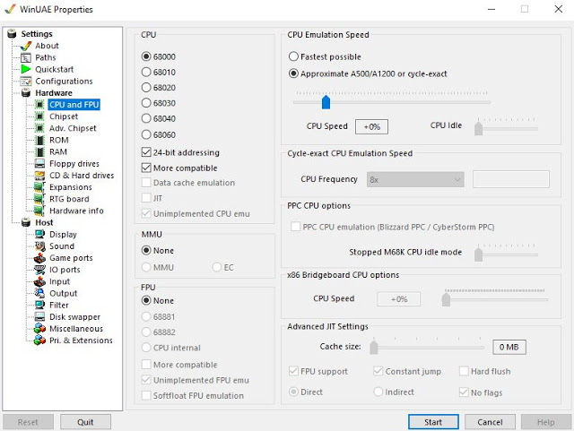Click the RTG board card icon
Image resolution: width=574 pixels, height=431 pixels.
39,199
